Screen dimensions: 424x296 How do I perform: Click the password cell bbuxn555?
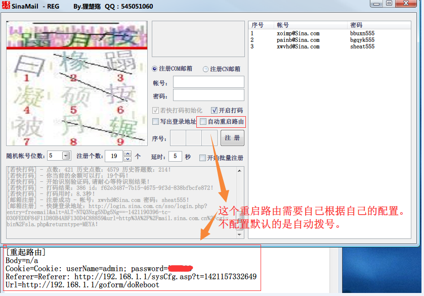coord(362,33)
